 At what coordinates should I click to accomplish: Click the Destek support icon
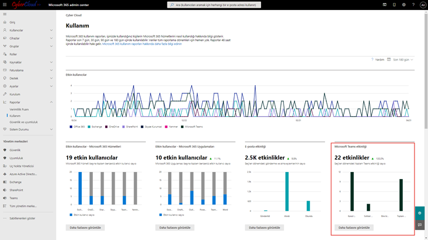5,78
